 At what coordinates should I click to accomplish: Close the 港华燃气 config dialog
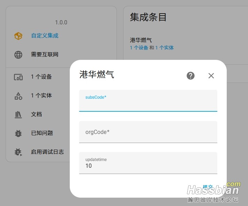[211, 76]
